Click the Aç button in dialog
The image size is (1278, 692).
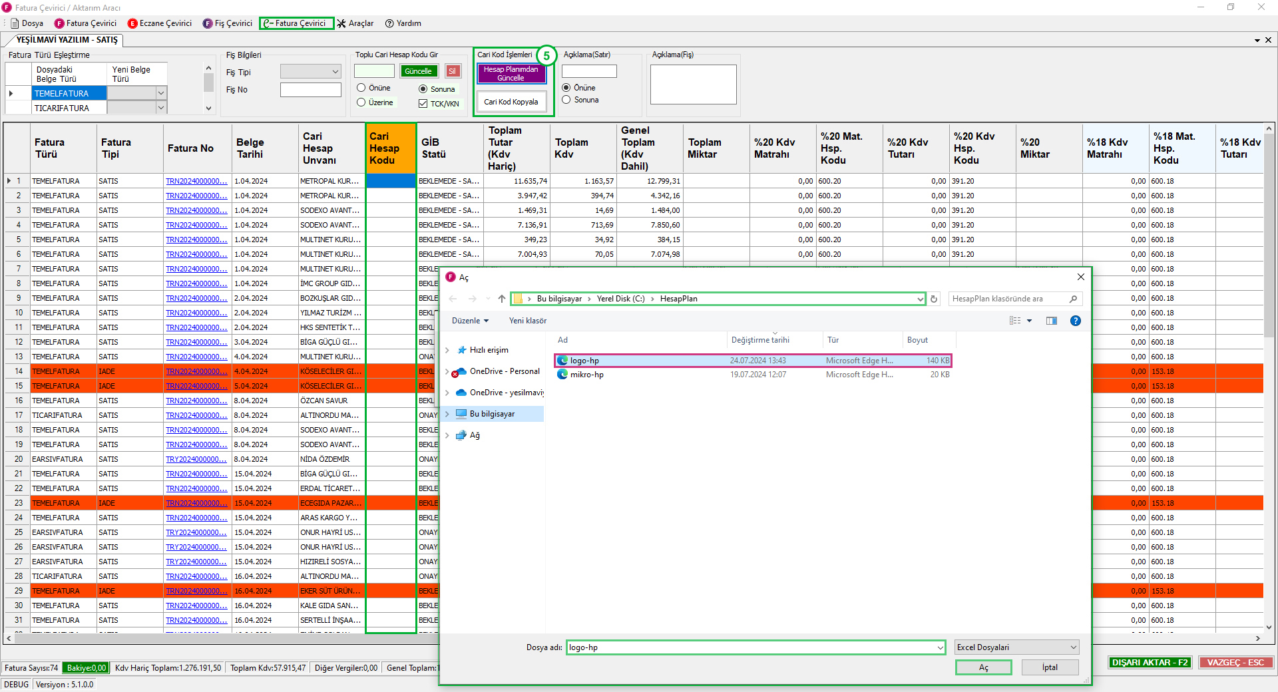(983, 667)
